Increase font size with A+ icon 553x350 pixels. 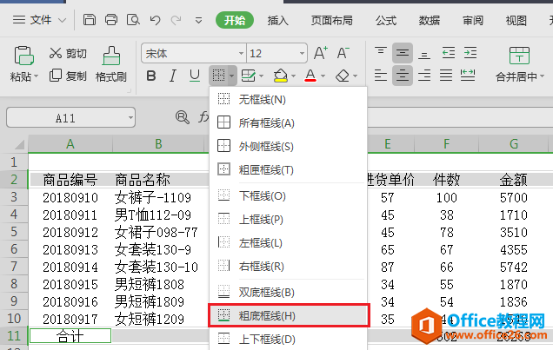pyautogui.click(x=318, y=53)
